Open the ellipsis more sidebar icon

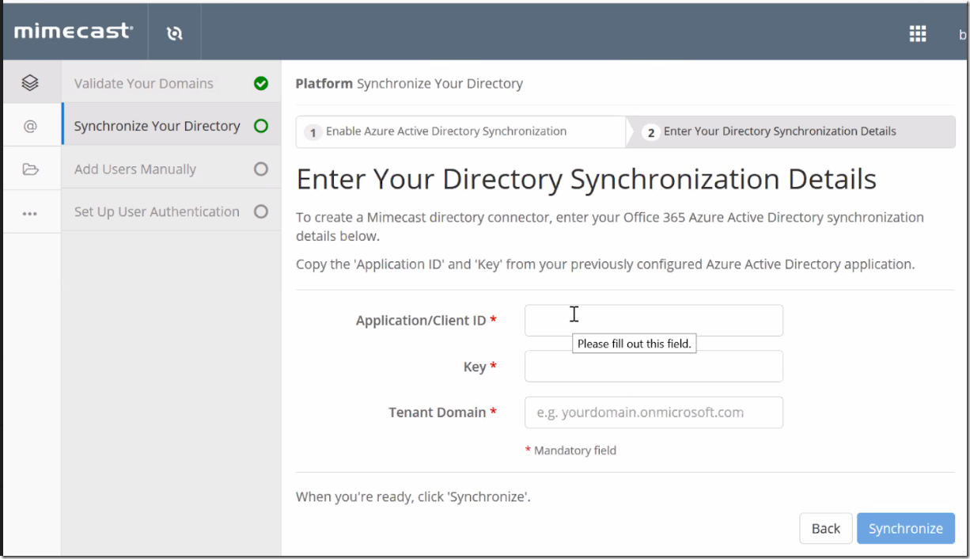[x=30, y=212]
